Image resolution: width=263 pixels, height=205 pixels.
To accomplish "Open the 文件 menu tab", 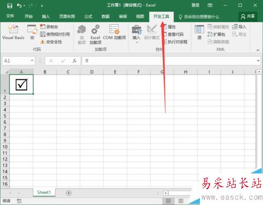I will 10,16.
